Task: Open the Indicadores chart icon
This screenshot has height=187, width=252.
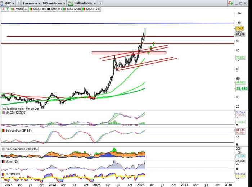Action: (x=71, y=3)
